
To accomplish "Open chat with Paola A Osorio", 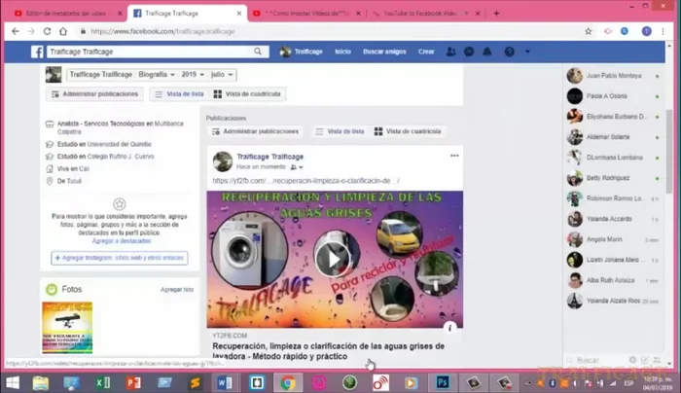I will coord(613,96).
